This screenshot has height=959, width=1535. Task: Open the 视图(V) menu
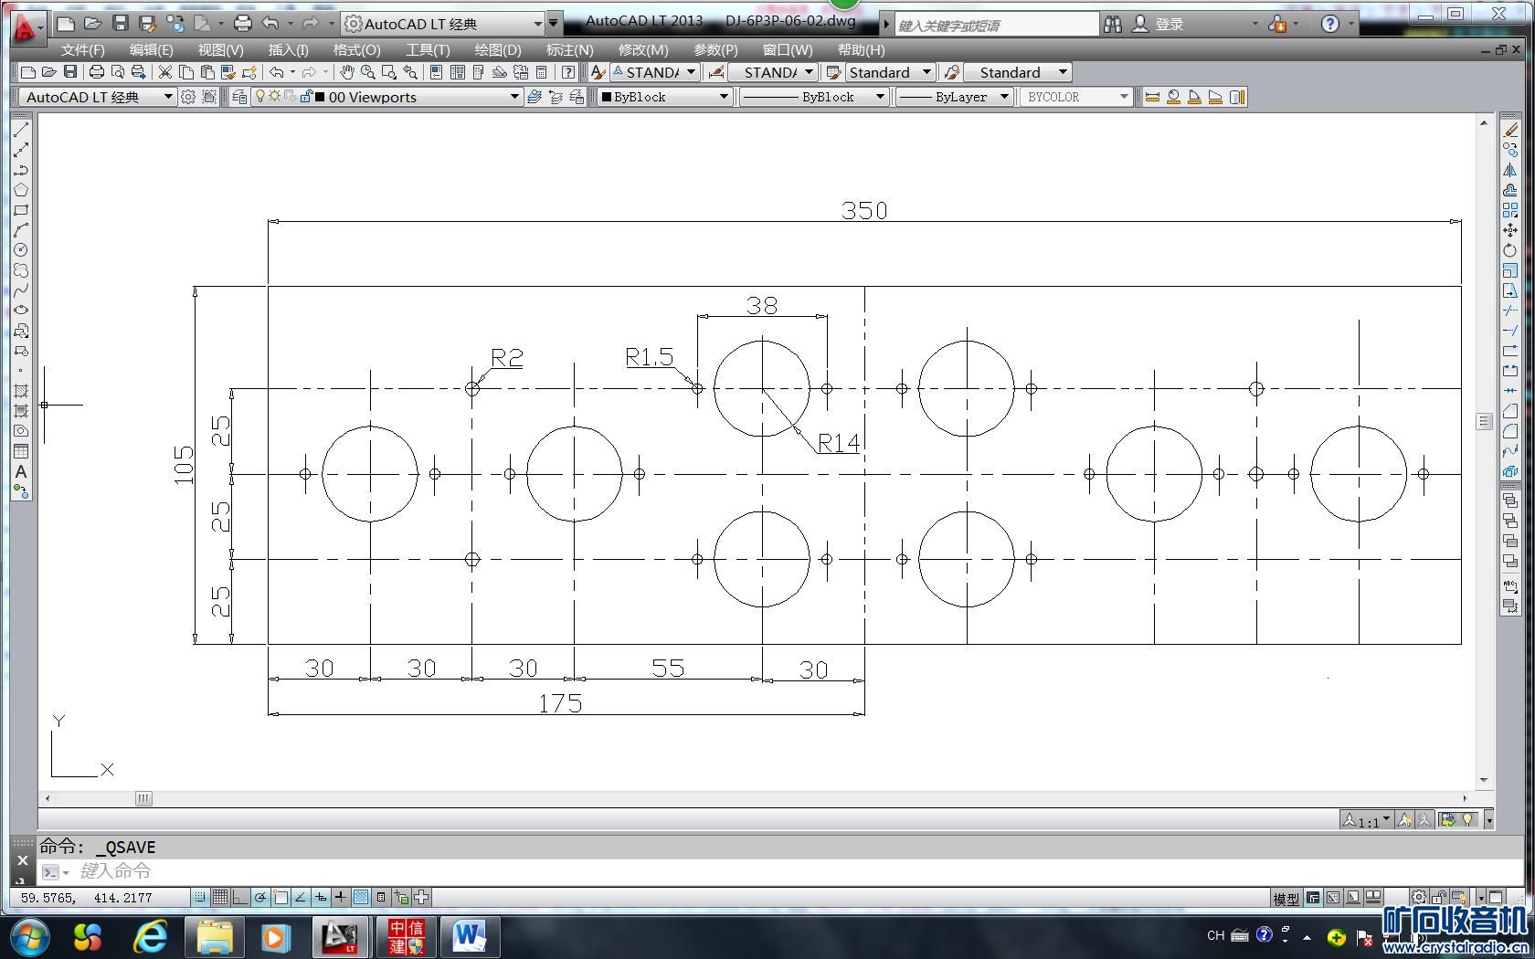tap(220, 49)
